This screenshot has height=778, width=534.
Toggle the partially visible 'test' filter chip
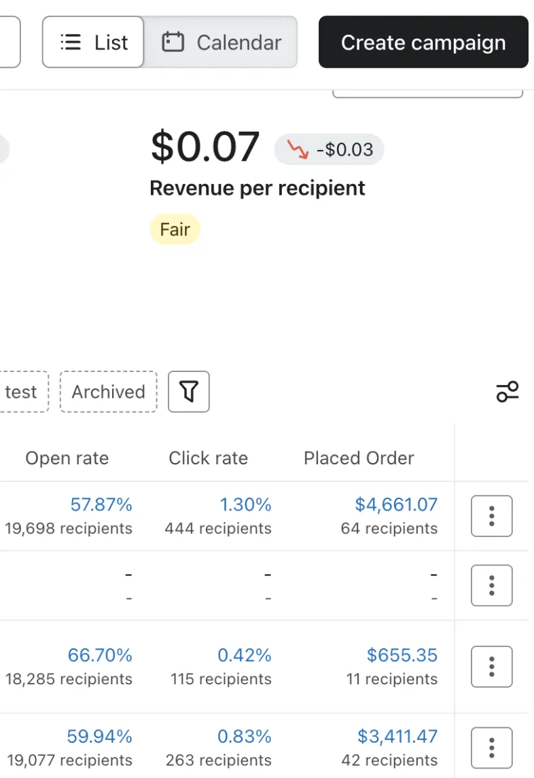pos(22,392)
